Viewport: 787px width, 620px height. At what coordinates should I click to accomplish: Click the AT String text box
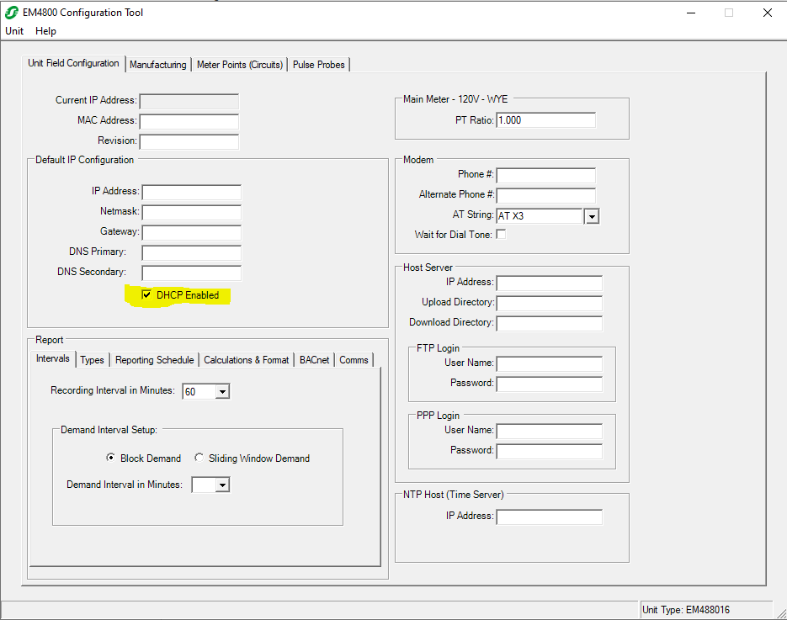pyautogui.click(x=540, y=216)
